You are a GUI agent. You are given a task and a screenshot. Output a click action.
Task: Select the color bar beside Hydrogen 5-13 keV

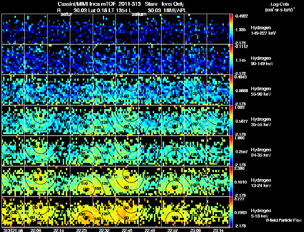tap(231, 212)
